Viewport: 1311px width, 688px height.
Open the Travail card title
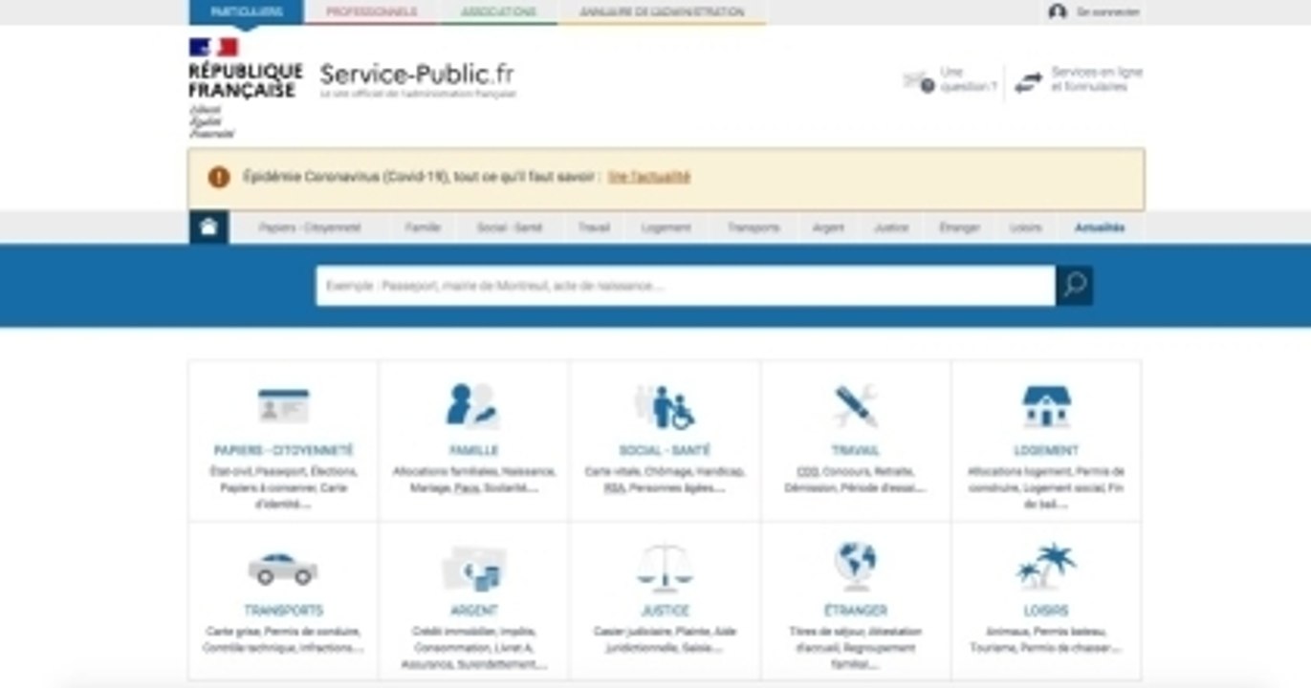click(x=855, y=450)
